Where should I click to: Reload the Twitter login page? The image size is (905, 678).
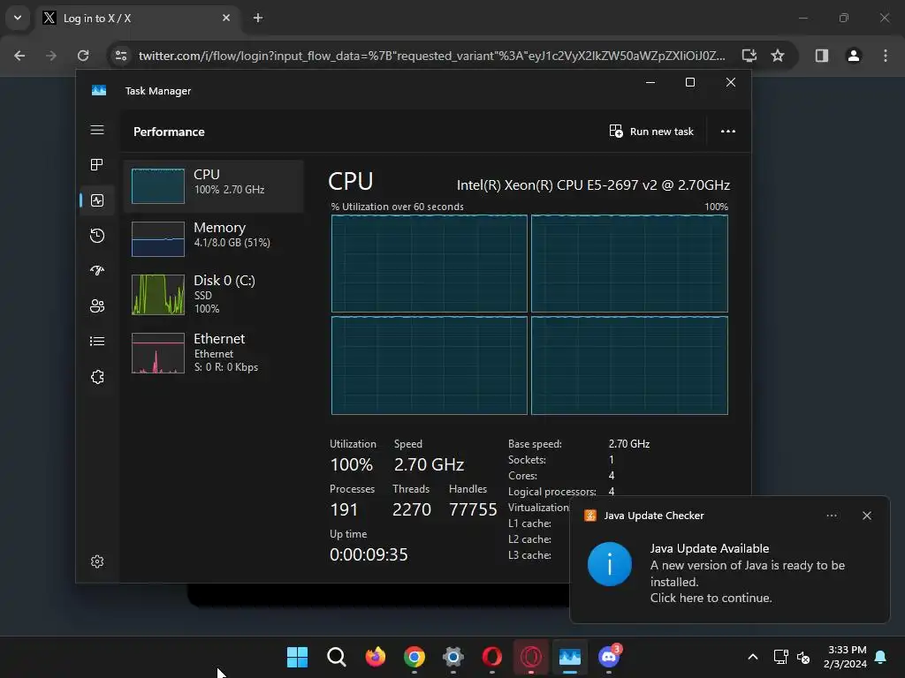click(x=83, y=56)
